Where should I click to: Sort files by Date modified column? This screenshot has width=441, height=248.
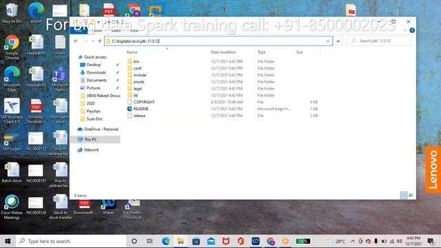[x=223, y=52]
